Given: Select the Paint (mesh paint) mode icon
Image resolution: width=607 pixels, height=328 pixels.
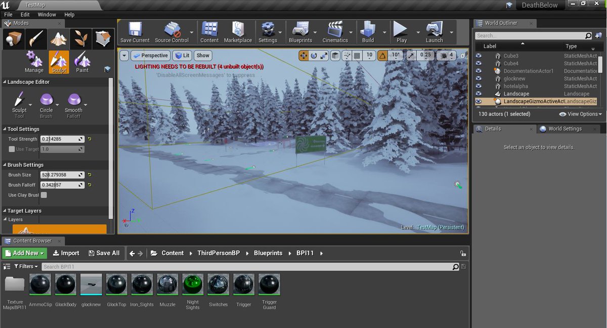Looking at the screenshot, I should tap(37, 39).
